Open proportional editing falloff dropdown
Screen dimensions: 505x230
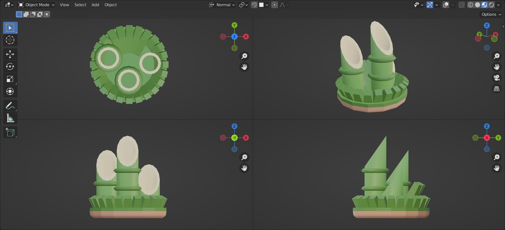tap(284, 5)
